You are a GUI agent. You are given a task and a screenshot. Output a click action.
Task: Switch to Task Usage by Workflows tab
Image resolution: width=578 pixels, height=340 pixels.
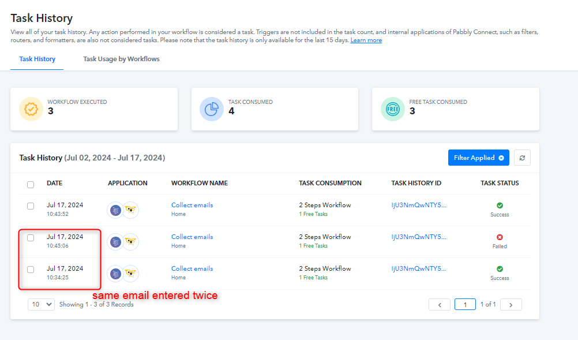(x=121, y=59)
